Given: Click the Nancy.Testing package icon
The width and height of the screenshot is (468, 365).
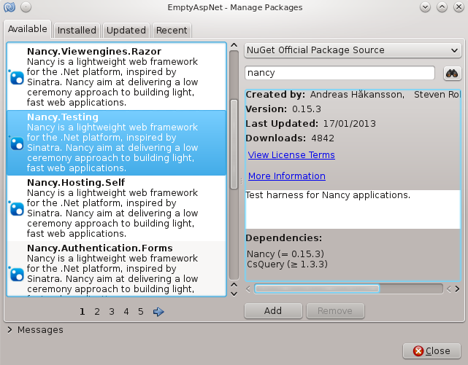Looking at the screenshot, I should tap(16, 144).
